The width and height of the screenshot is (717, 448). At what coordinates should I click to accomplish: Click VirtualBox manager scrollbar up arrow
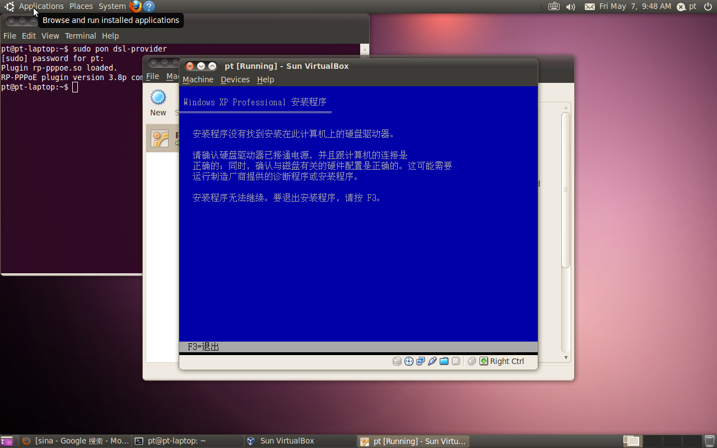[x=566, y=107]
